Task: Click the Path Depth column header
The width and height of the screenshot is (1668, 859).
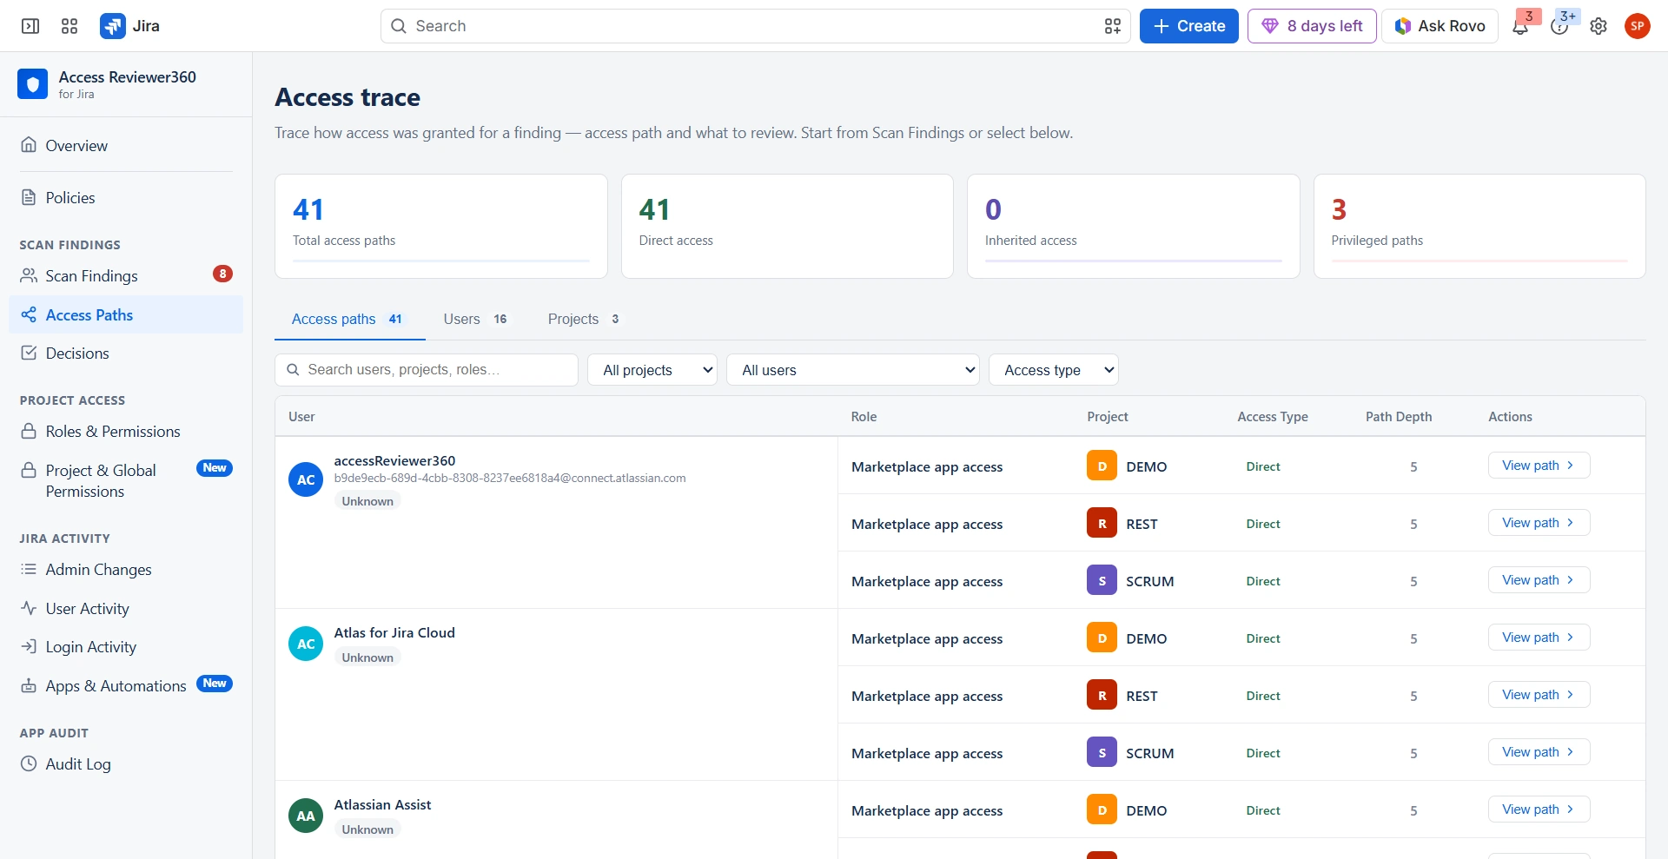Action: (1399, 417)
